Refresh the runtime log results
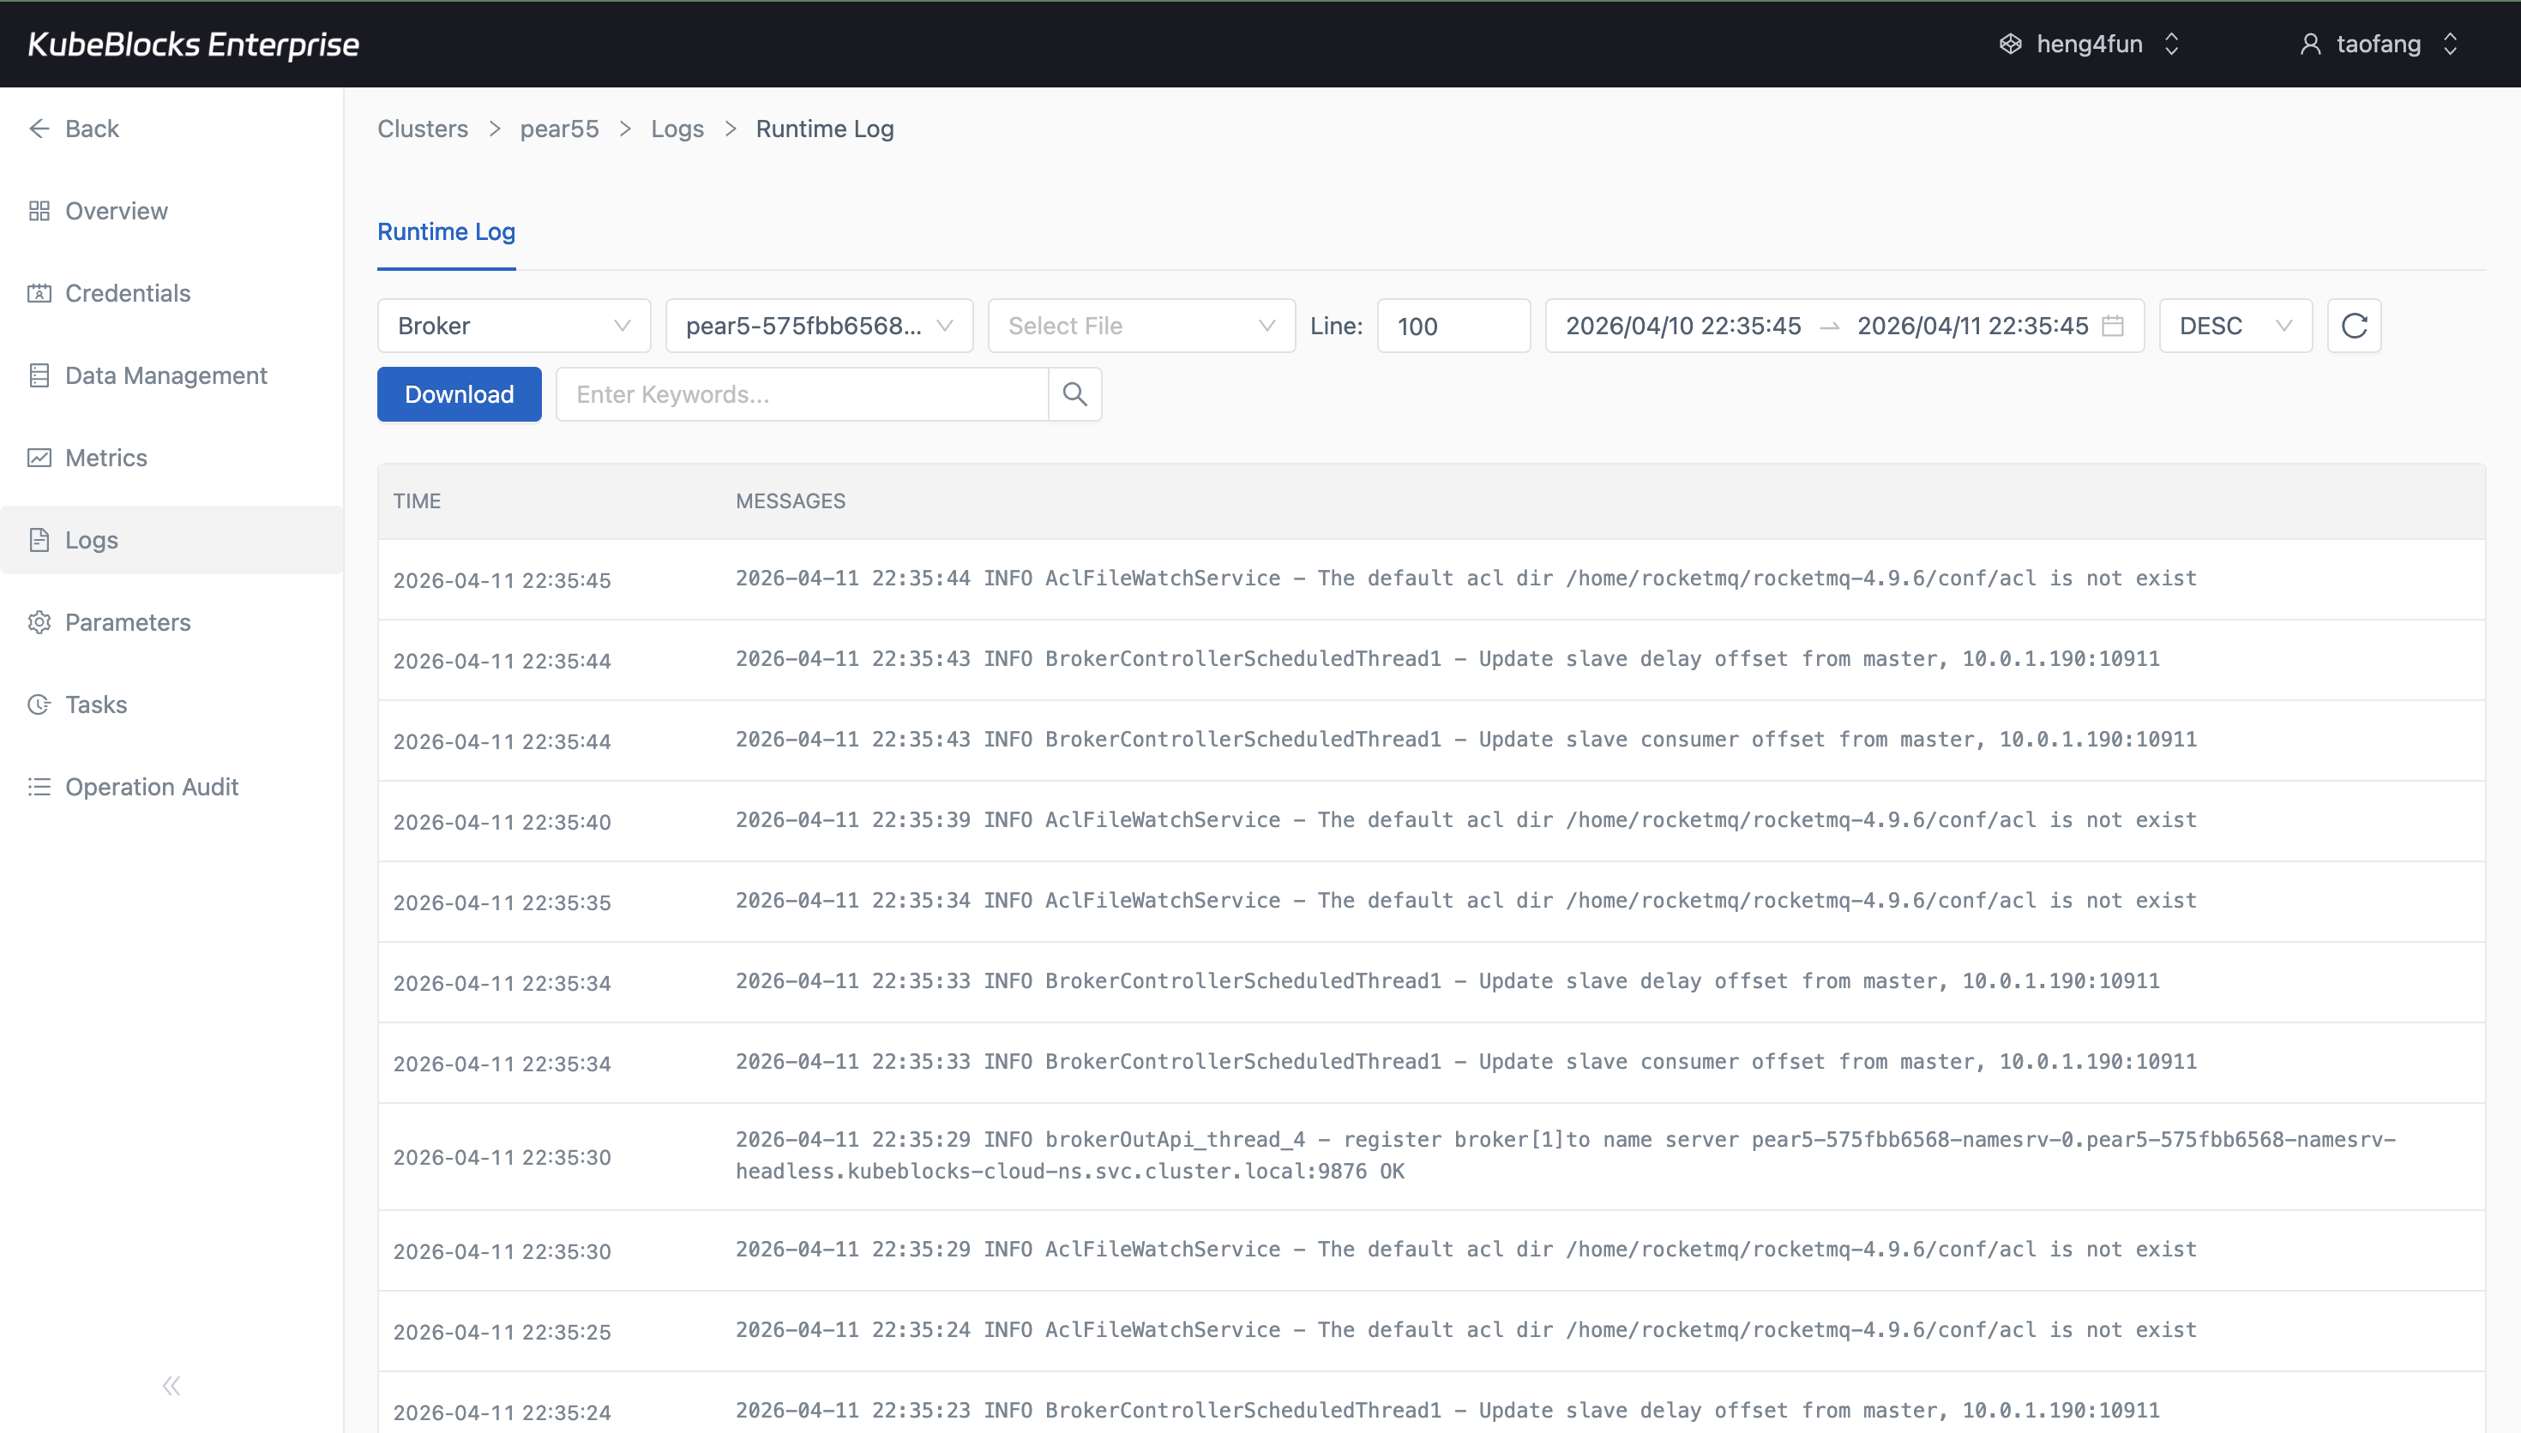2521x1433 pixels. coord(2354,325)
